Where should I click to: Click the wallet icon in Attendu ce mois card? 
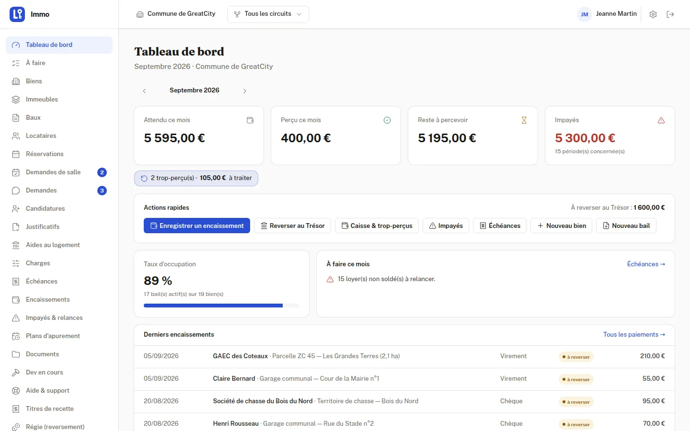click(250, 120)
